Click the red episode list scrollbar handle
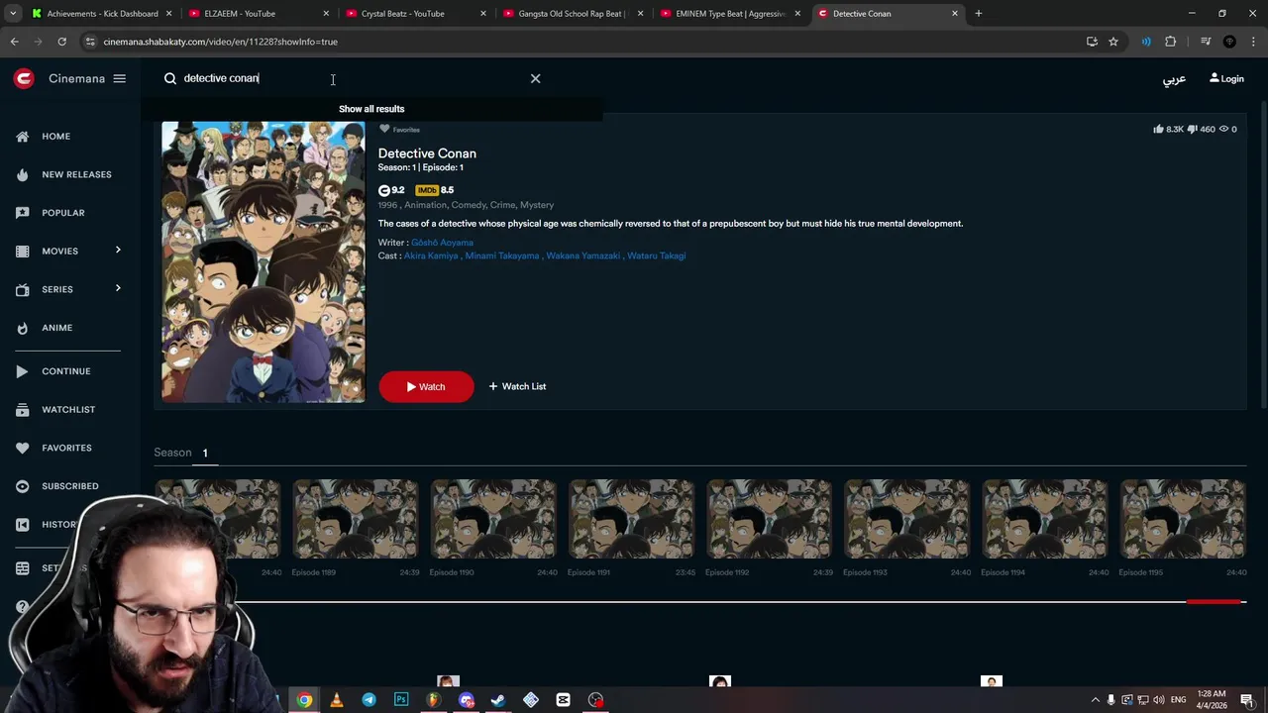This screenshot has height=713, width=1268. point(1214,601)
